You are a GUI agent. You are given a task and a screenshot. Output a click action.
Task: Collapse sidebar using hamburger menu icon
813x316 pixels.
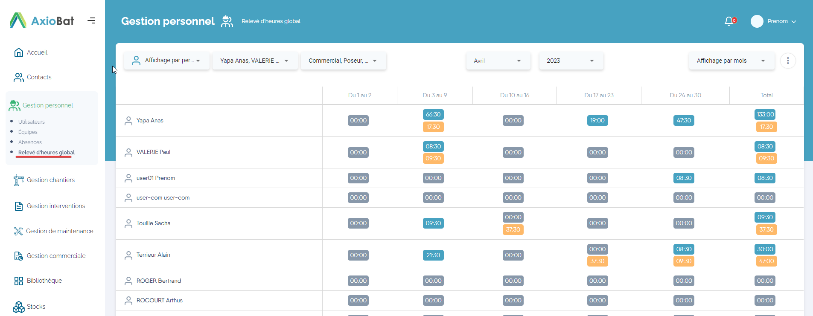click(x=91, y=20)
